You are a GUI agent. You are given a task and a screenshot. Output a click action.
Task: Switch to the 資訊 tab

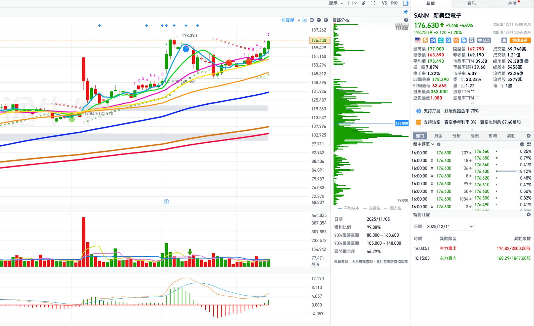[472, 3]
